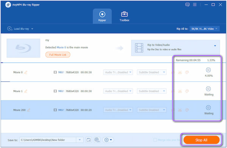
Task: Click the MKV format icon for Movie 0
Action: (55, 72)
